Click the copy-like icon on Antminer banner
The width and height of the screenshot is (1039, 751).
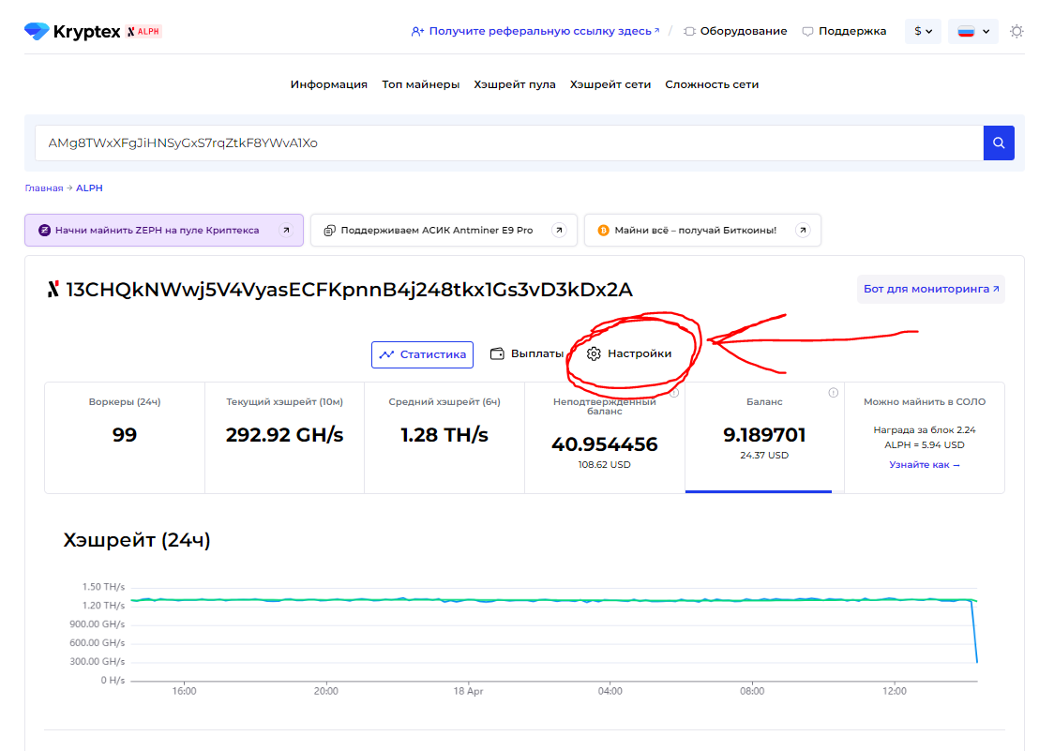tap(329, 231)
